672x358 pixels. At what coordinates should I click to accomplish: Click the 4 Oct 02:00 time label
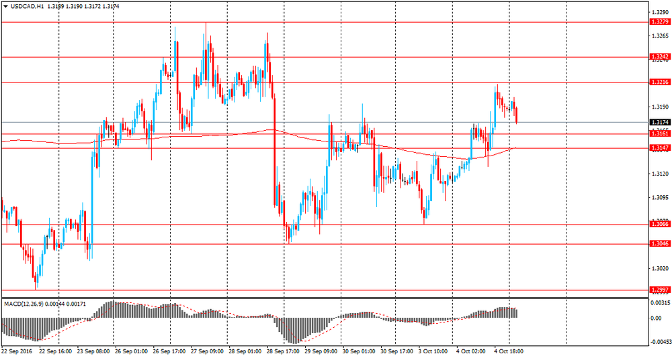point(470,351)
